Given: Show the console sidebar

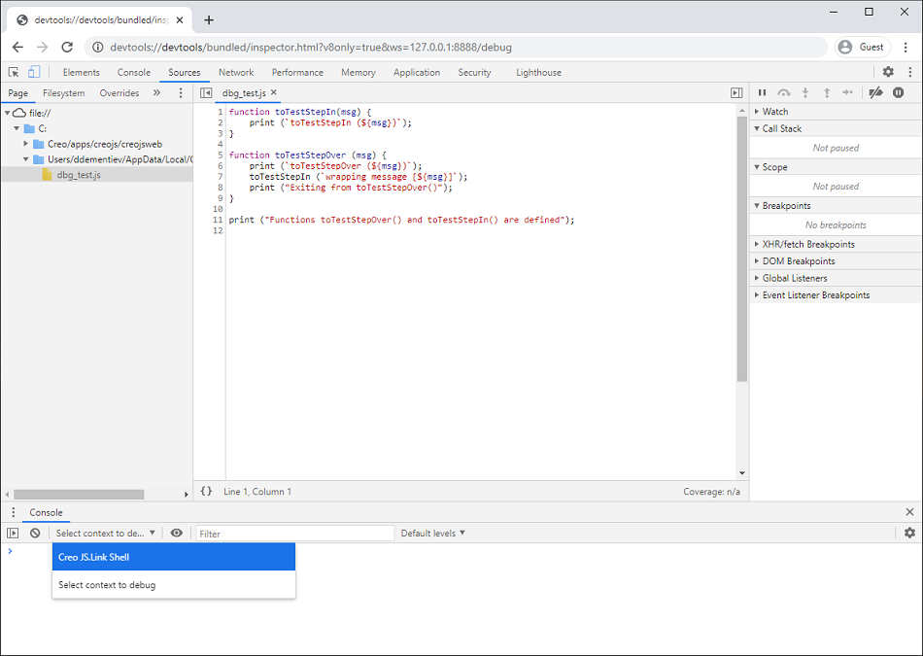Looking at the screenshot, I should (13, 533).
